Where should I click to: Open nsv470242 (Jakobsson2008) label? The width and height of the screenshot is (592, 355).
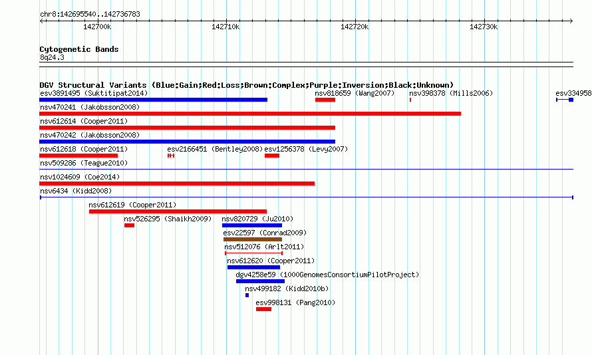pos(90,135)
